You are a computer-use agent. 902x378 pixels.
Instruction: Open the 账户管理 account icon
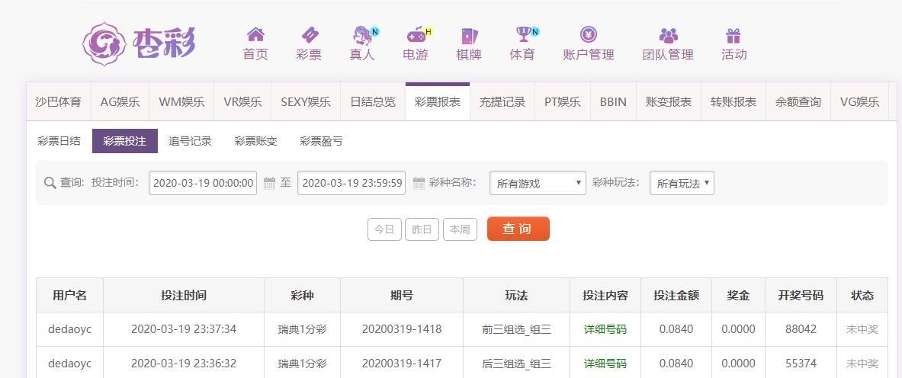589,35
